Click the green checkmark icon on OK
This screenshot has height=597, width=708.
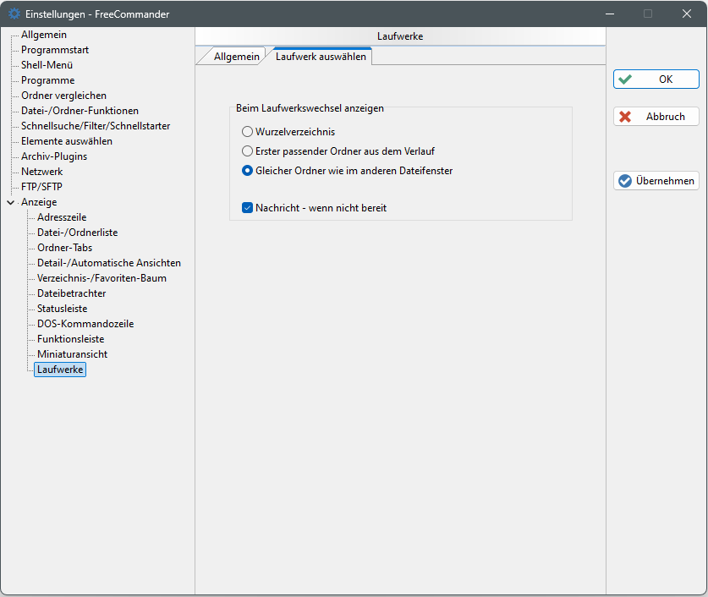pyautogui.click(x=625, y=79)
